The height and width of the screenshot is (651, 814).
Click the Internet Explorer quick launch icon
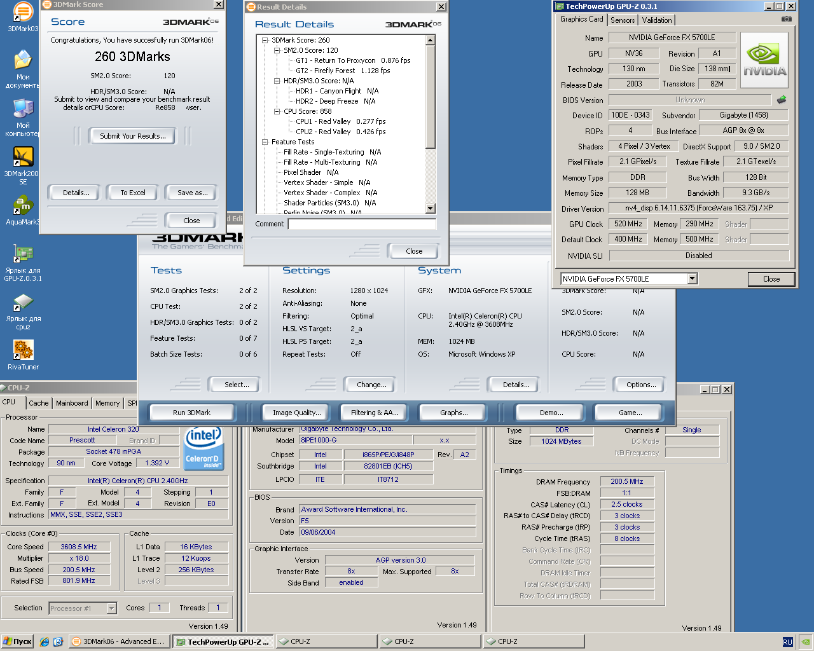coord(45,641)
